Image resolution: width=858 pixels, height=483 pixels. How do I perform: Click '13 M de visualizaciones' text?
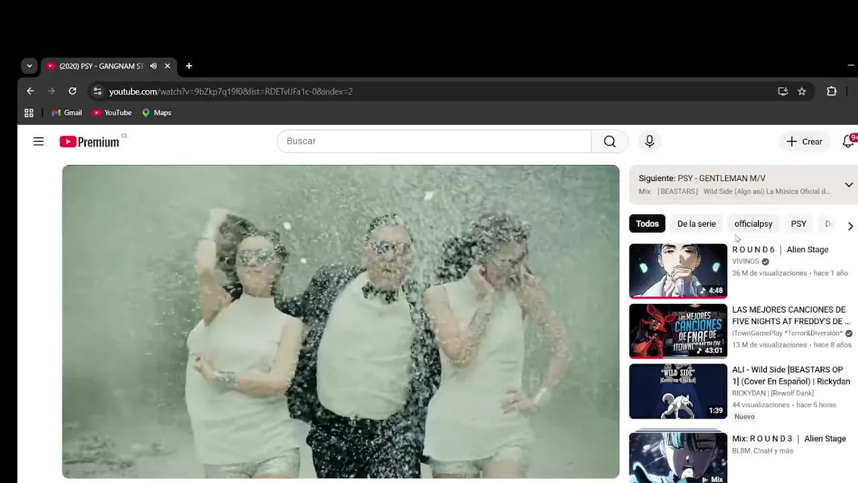point(770,345)
